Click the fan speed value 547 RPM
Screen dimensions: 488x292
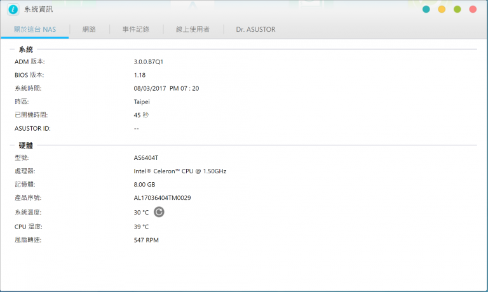[146, 241]
